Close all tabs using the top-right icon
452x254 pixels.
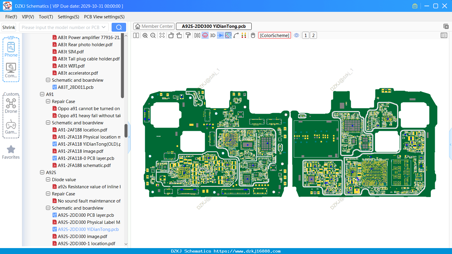pos(446,26)
